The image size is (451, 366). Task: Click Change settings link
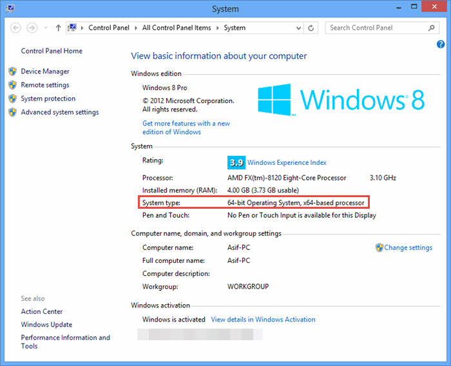408,247
